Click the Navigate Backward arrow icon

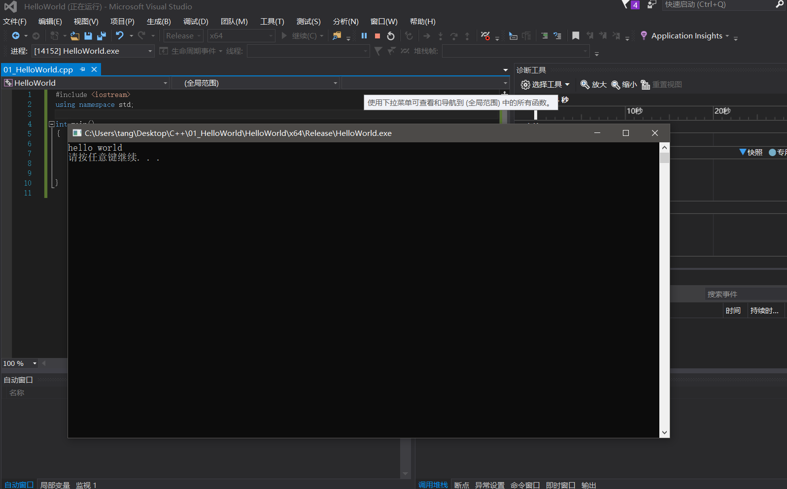click(16, 36)
